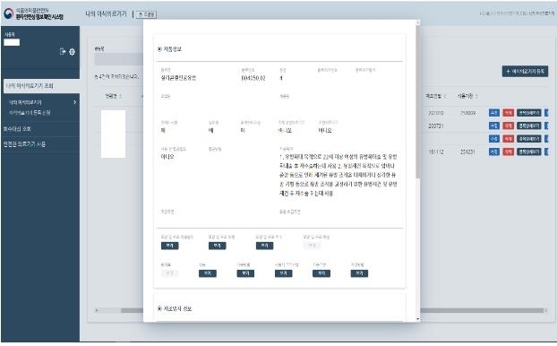Image resolution: width=557 pixels, height=346 pixels.
Task: Select 나의 이식의료기기 조회 menu
Action: tap(40, 86)
